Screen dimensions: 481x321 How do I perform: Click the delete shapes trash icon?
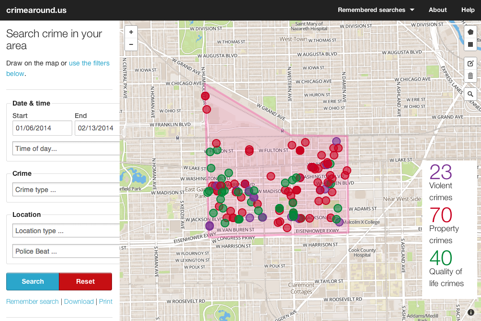pyautogui.click(x=470, y=76)
